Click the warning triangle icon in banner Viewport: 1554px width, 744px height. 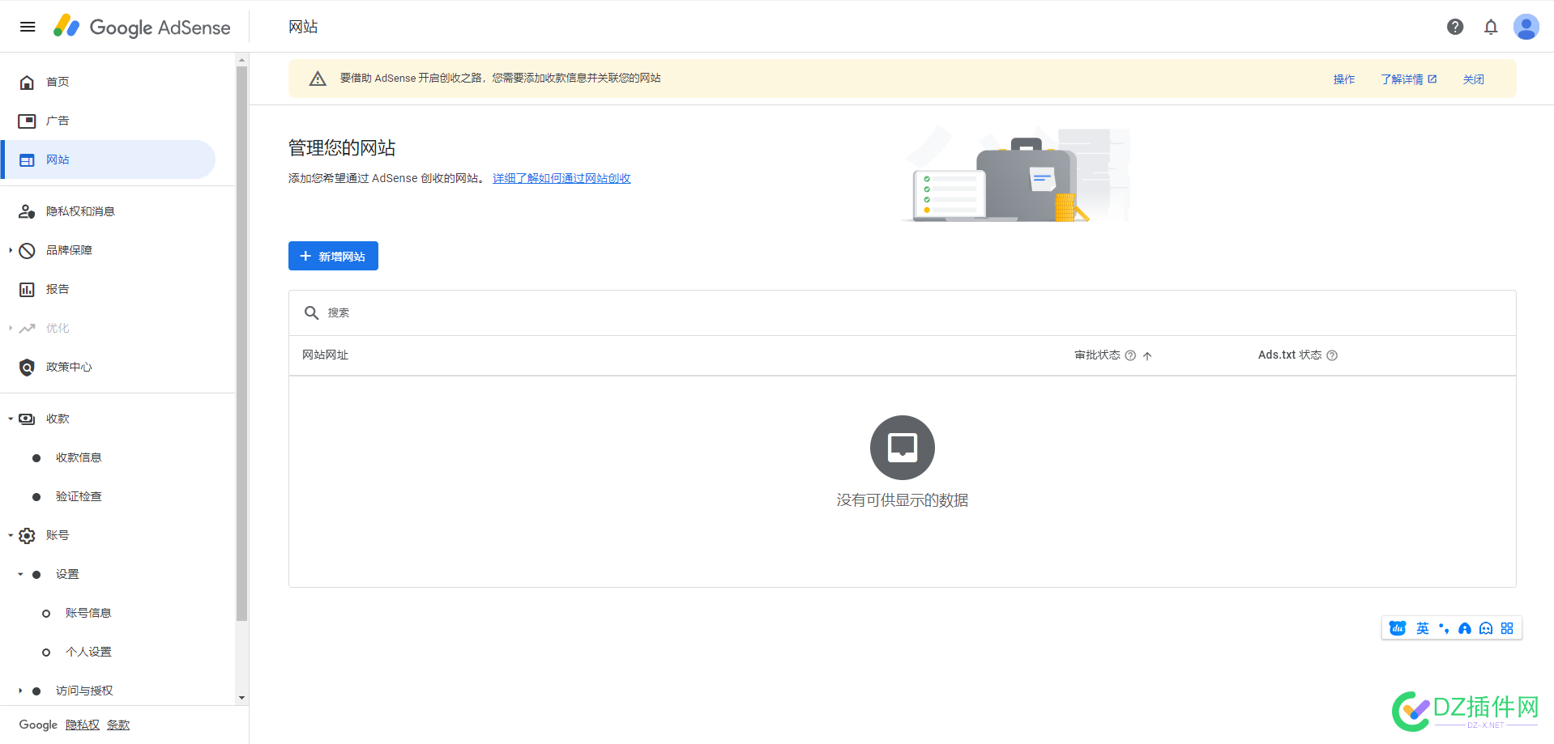coord(318,79)
